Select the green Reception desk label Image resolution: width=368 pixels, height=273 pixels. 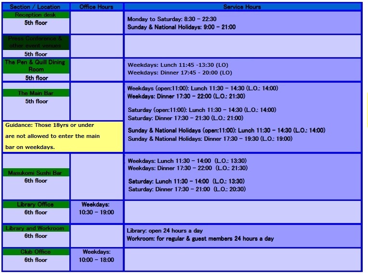(36, 15)
